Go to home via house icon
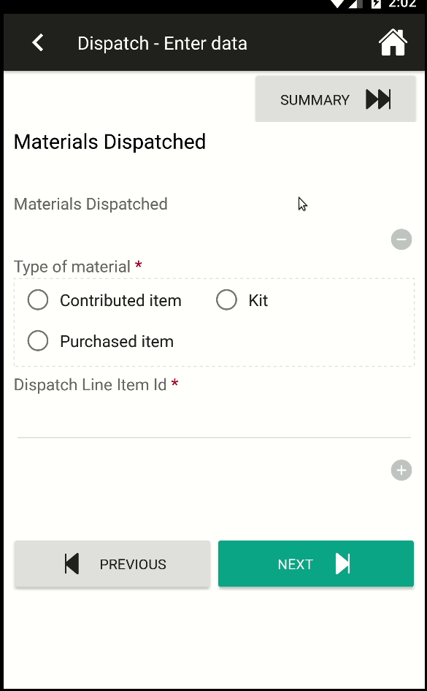The height and width of the screenshot is (691, 427). click(393, 43)
